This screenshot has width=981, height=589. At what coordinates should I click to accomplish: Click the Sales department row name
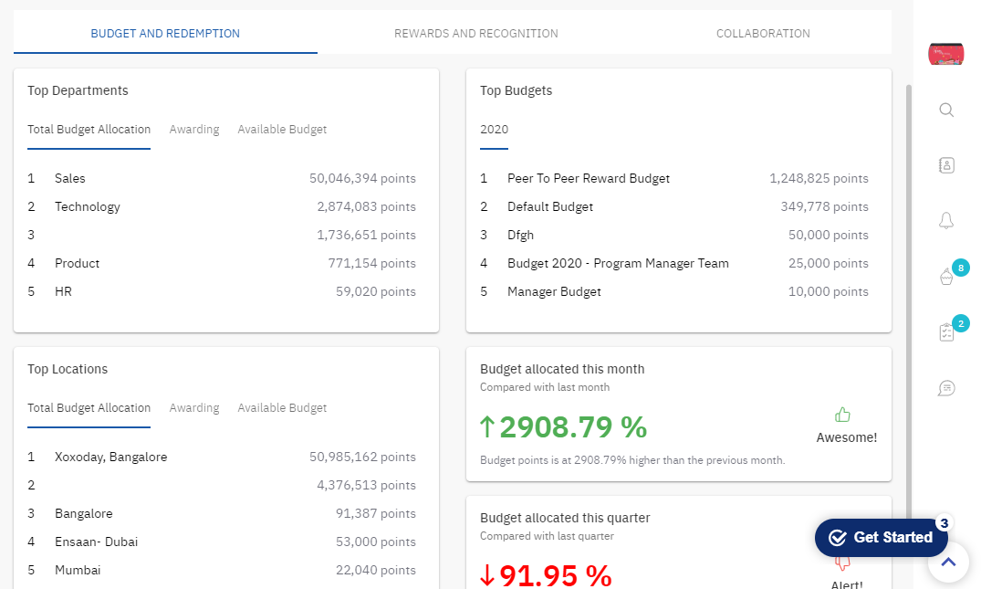pyautogui.click(x=70, y=178)
